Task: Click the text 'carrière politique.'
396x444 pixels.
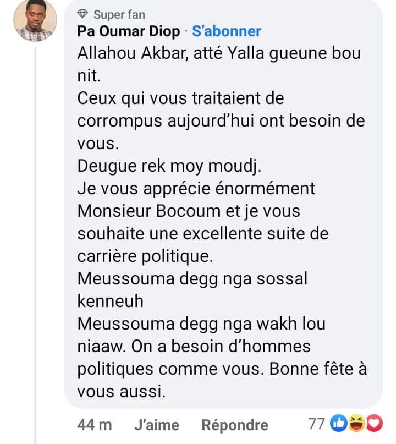Action: 145,256
